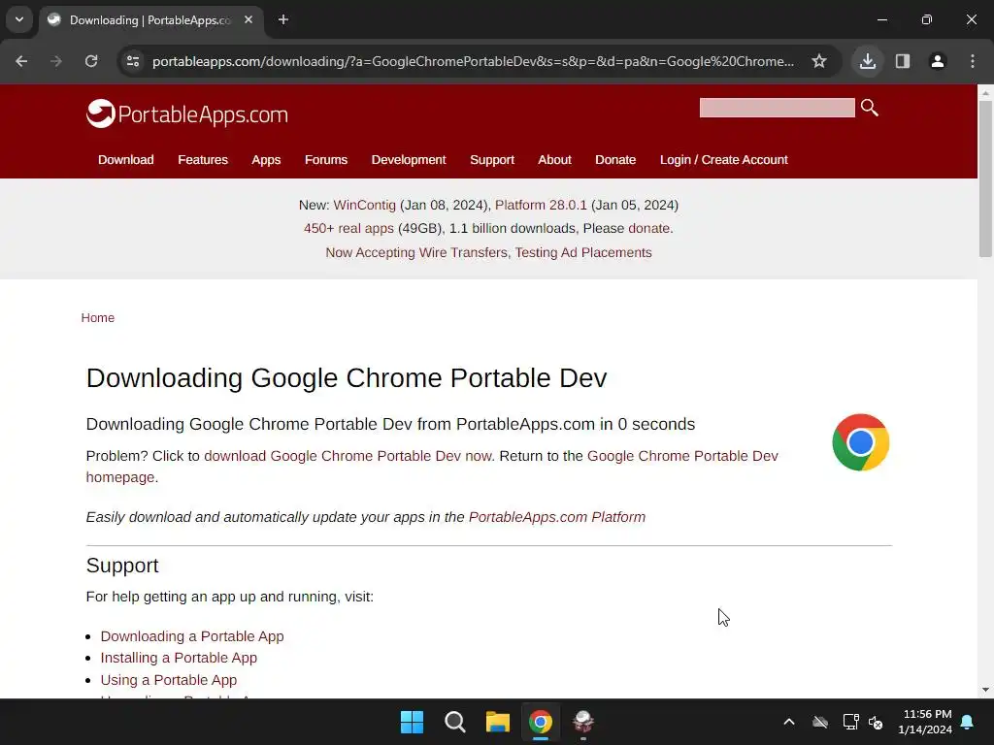Click the donate link in banner
Viewport: 994px width, 745px height.
point(648,228)
